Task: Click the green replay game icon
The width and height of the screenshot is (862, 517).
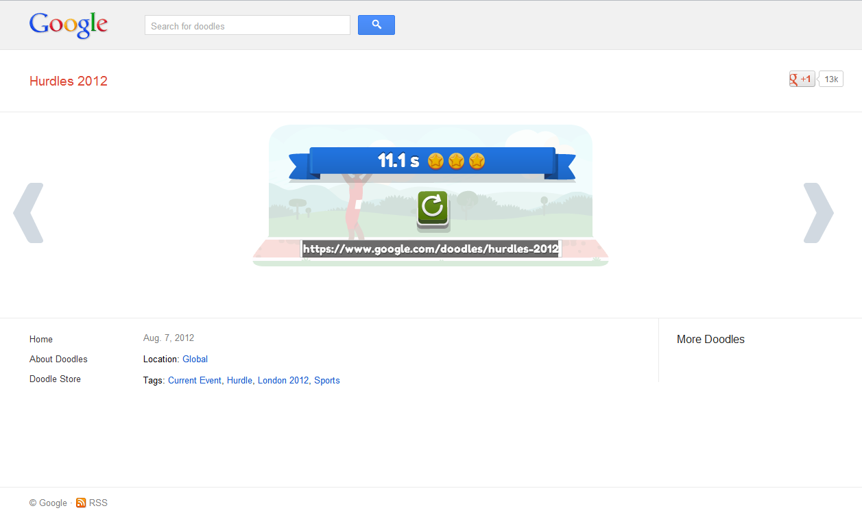Action: coord(433,208)
